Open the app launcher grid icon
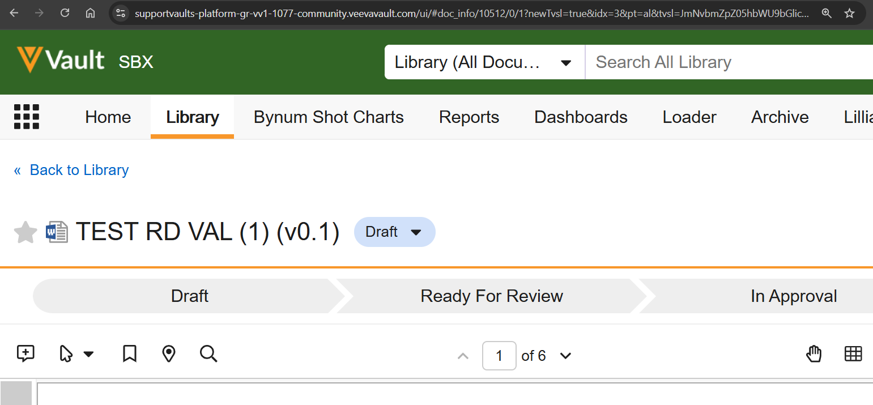The image size is (873, 405). click(27, 117)
